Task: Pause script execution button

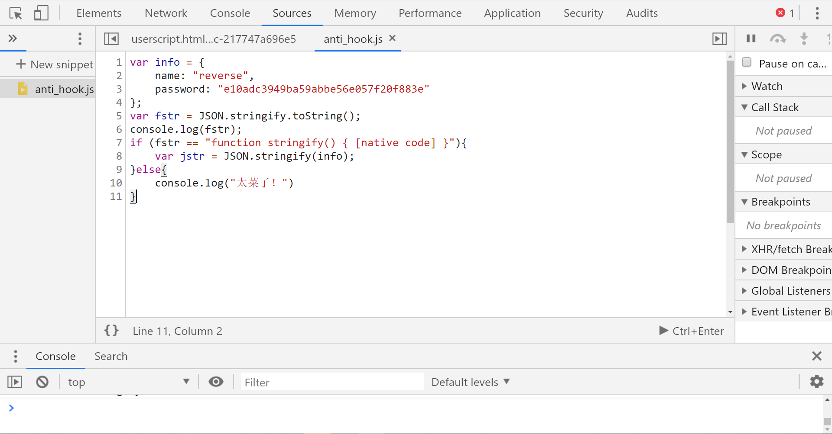Action: click(751, 39)
